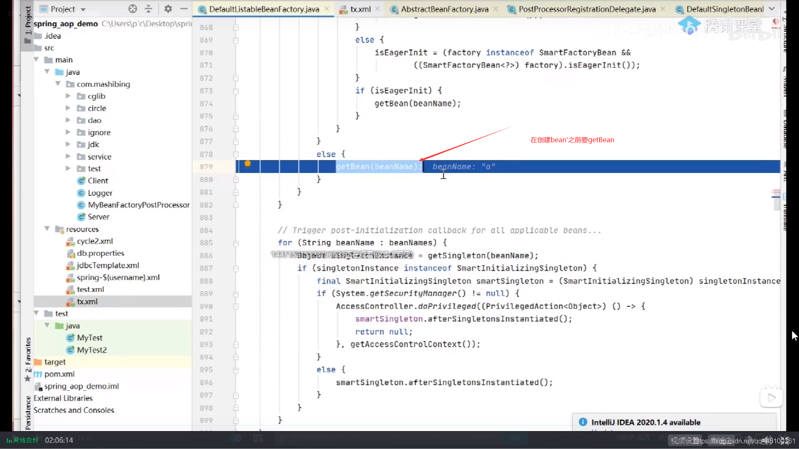
Task: Collapse the com.mashibing package
Action: point(58,84)
